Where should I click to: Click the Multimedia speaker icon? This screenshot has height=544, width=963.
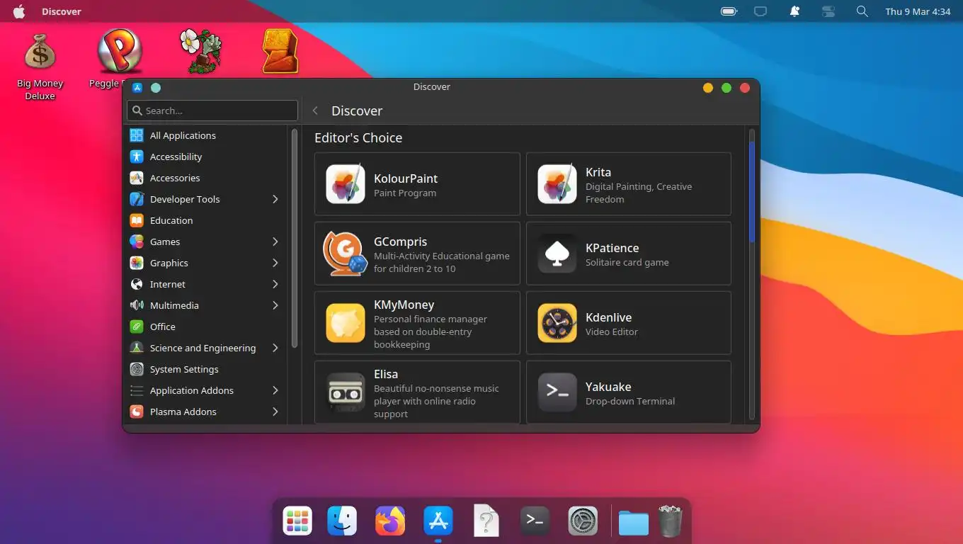point(137,305)
